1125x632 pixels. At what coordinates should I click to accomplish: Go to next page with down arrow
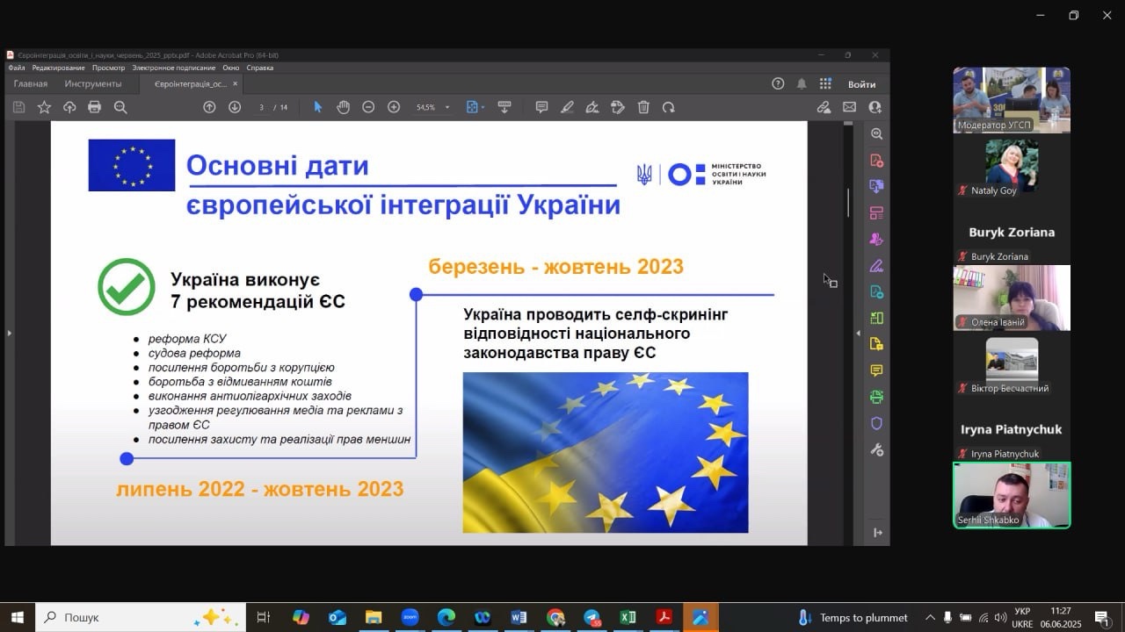[x=235, y=107]
